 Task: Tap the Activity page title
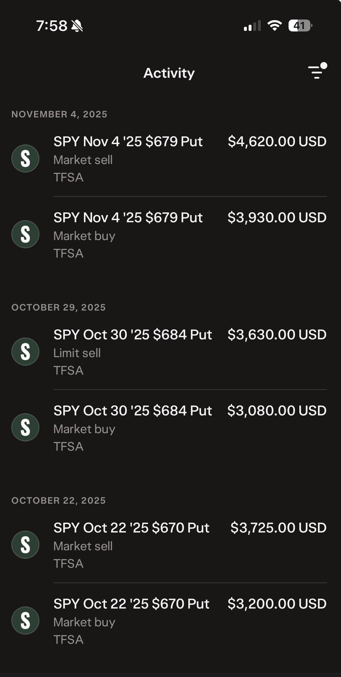[169, 73]
